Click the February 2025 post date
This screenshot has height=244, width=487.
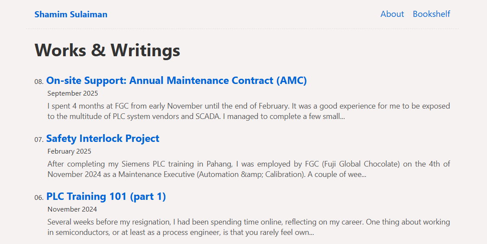69,151
